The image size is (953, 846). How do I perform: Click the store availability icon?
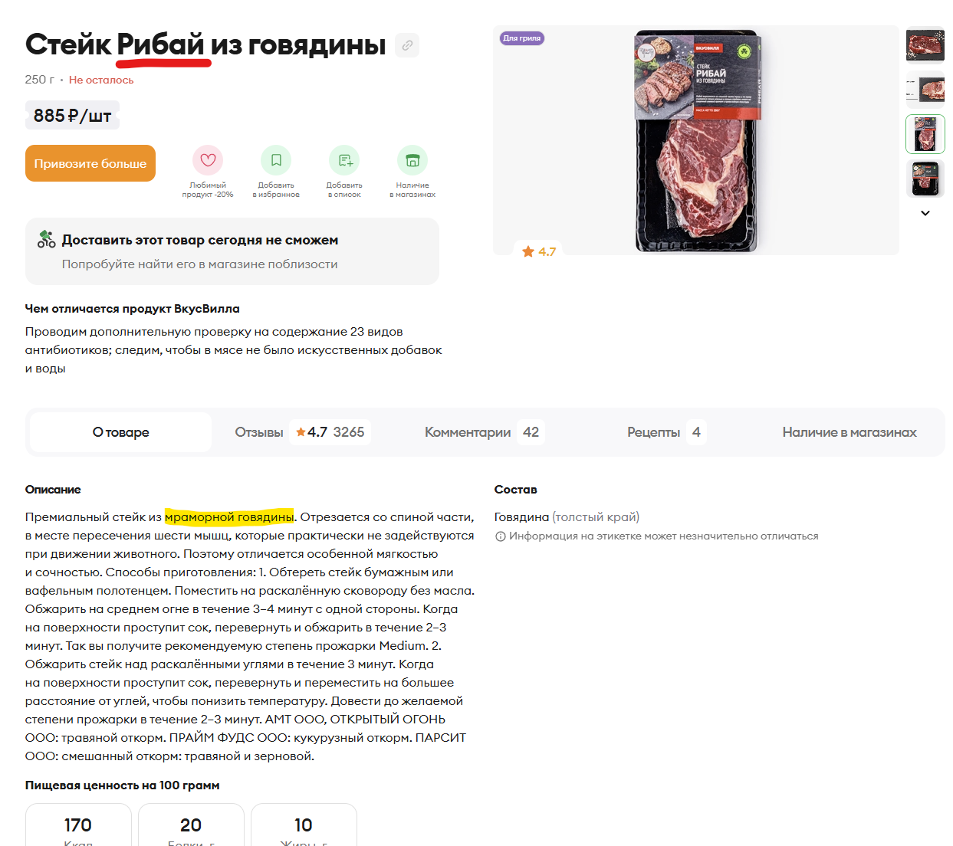click(412, 160)
